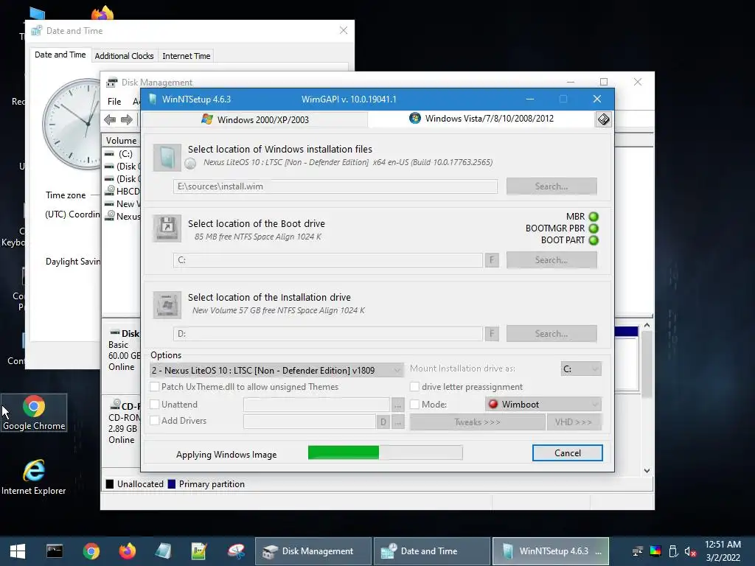Open the Nexus LiteOS edition dropdown
This screenshot has width=755, height=566.
[276, 370]
